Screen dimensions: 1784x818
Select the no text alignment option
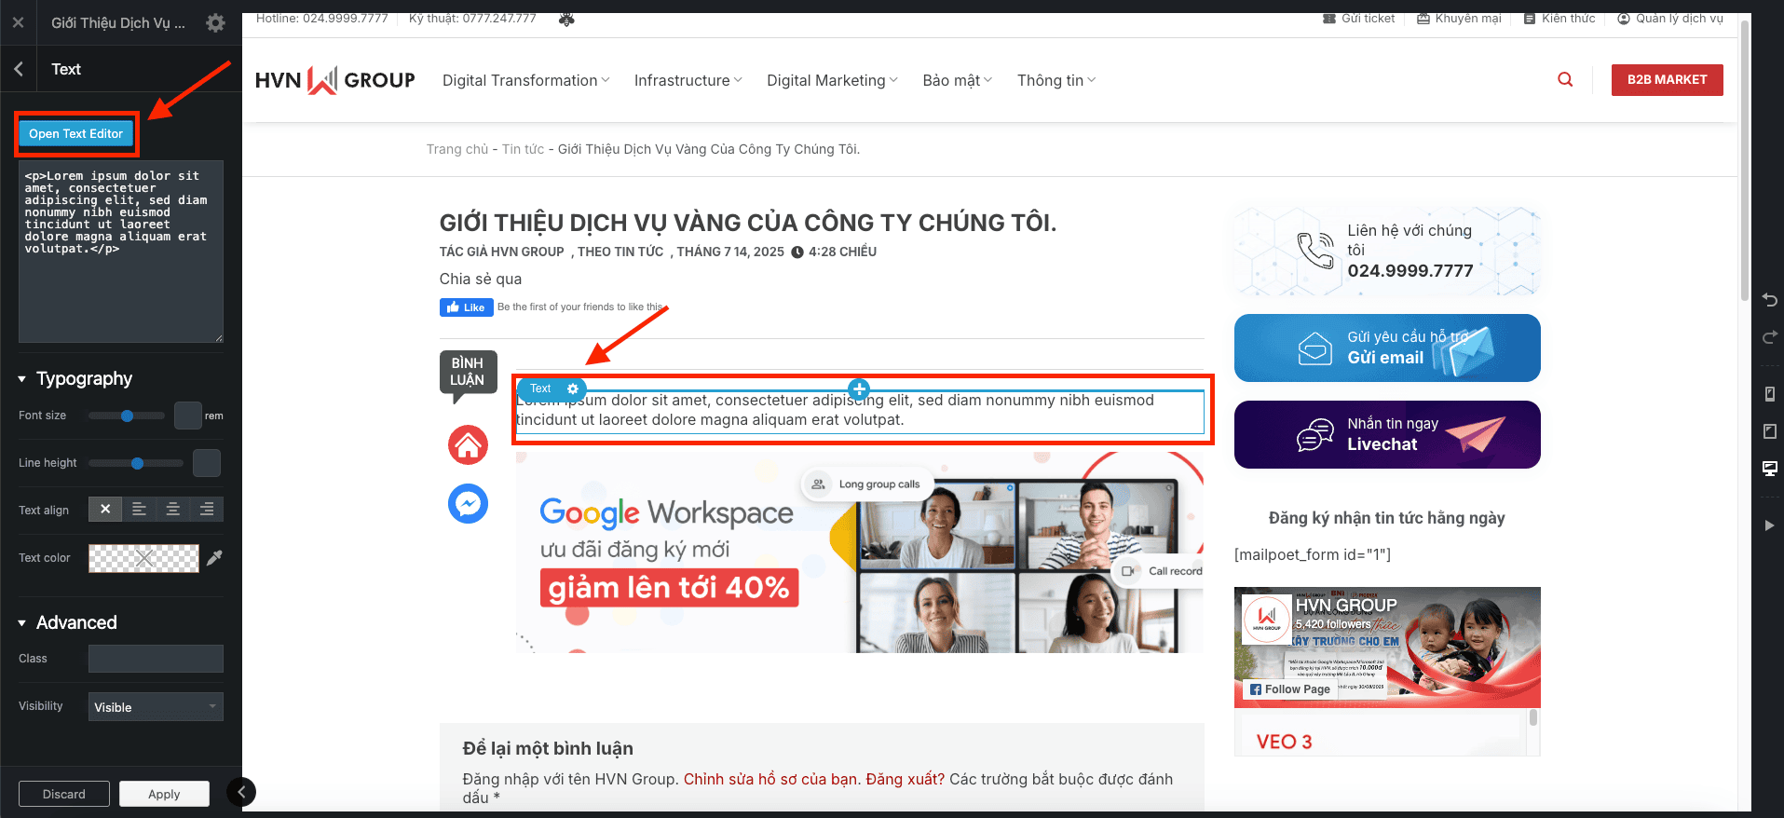click(105, 509)
